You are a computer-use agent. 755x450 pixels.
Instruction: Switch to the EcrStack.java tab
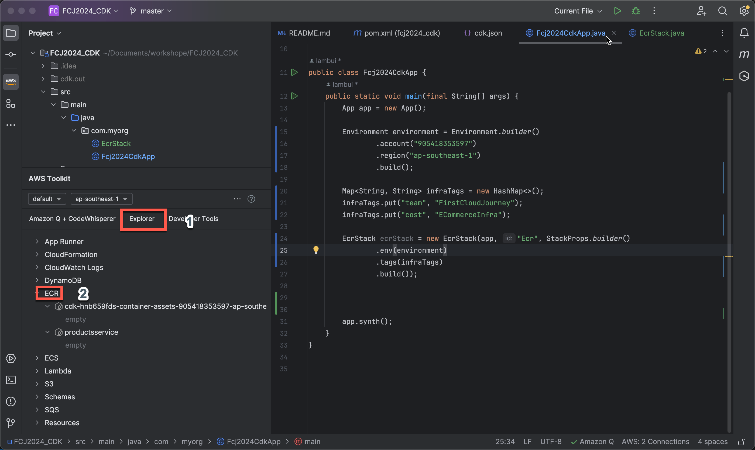tap(661, 33)
